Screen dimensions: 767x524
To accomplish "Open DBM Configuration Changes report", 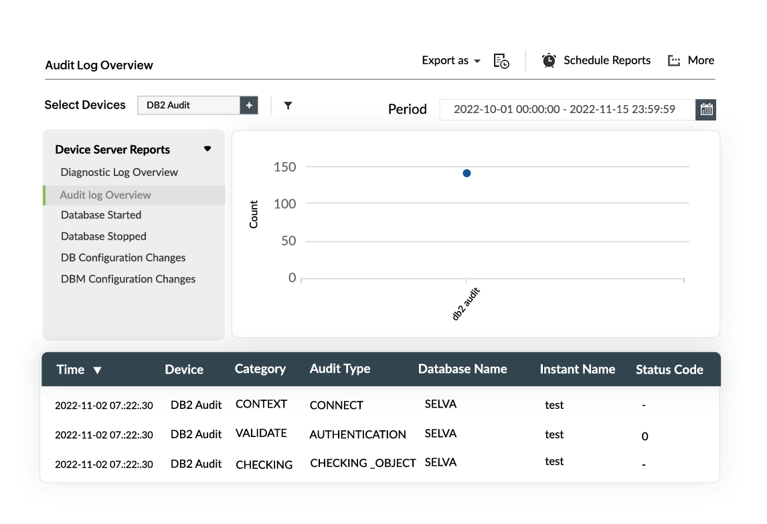I will (128, 279).
